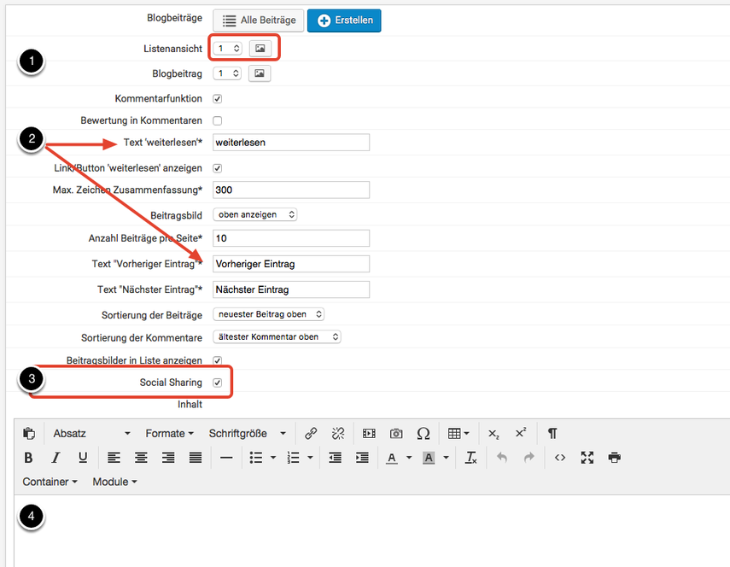Enable Bewertung in Kommentaren checkbox
The height and width of the screenshot is (567, 730).
tap(217, 120)
